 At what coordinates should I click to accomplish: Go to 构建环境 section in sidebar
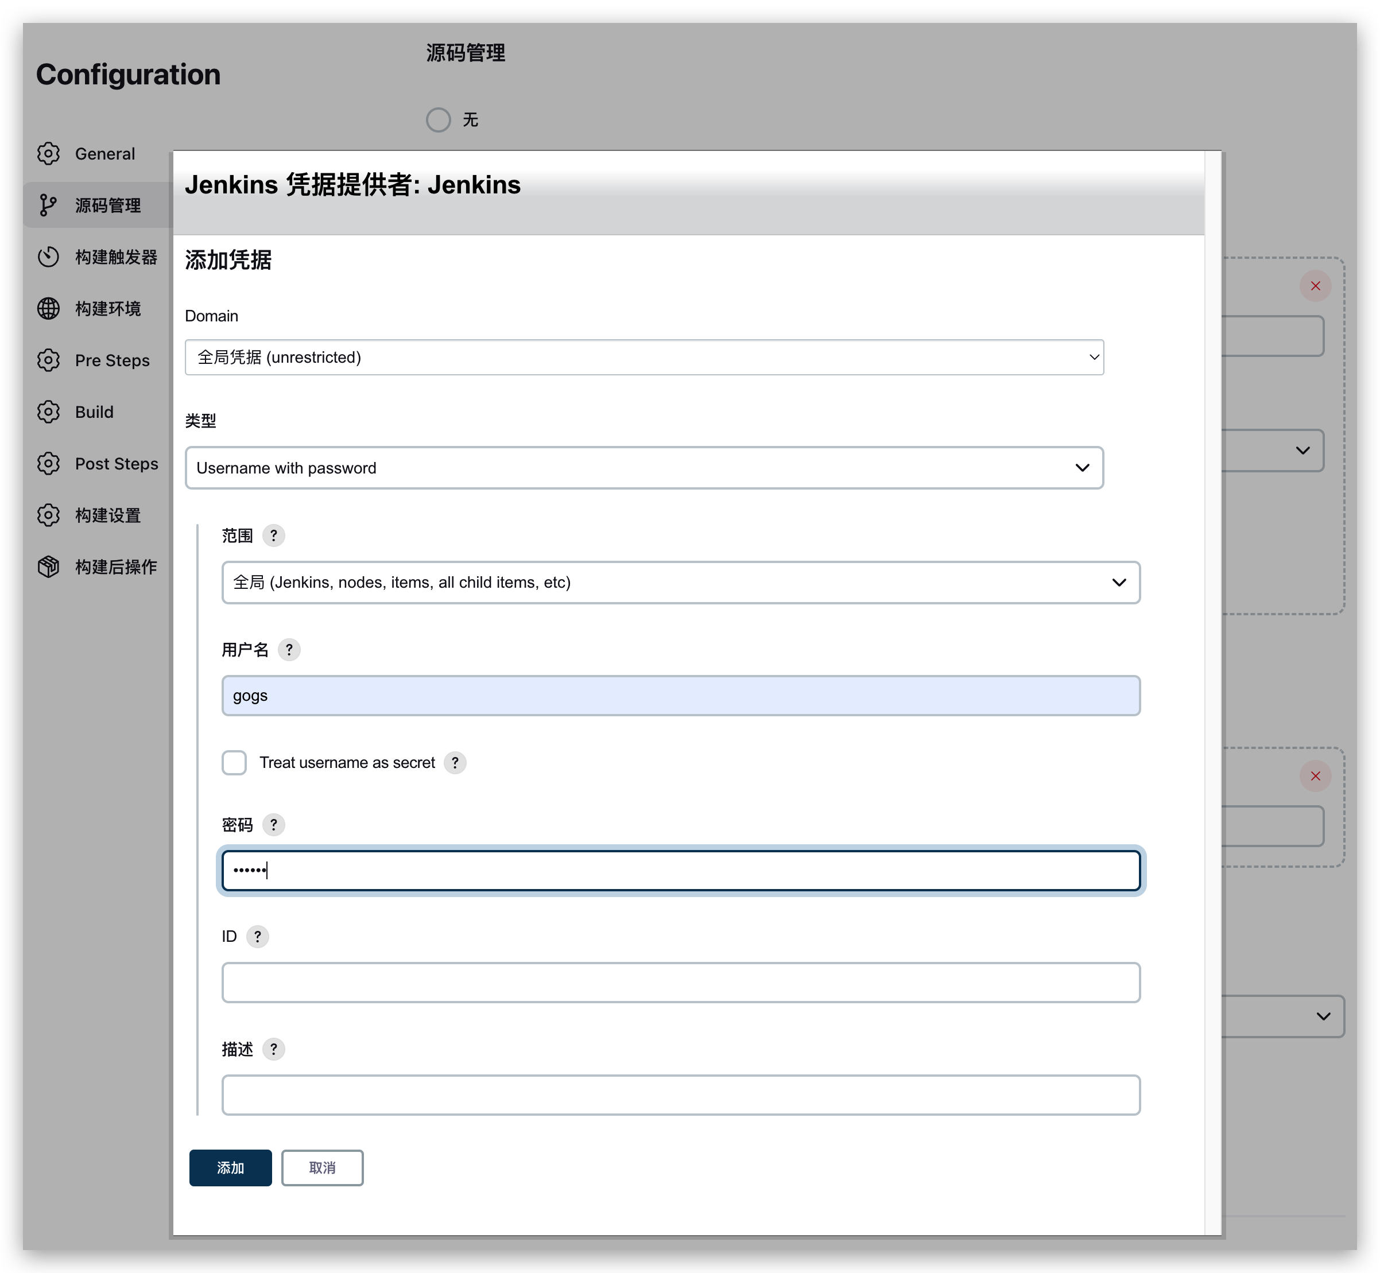108,309
